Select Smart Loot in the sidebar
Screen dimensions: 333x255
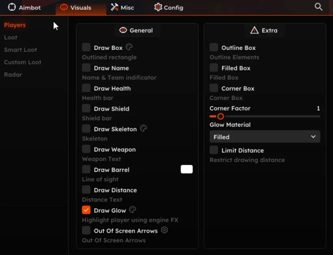point(20,50)
